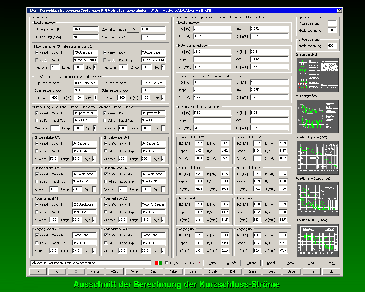The image size is (365, 292).
Task: Click the Tabel button
Action: [174, 271]
